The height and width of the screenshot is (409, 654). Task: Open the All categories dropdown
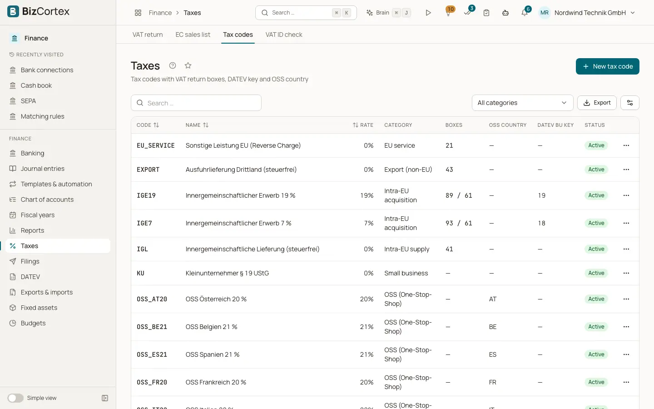[x=522, y=103]
